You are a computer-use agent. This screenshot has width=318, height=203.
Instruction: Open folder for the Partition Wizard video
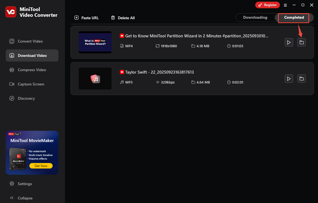pyautogui.click(x=302, y=43)
